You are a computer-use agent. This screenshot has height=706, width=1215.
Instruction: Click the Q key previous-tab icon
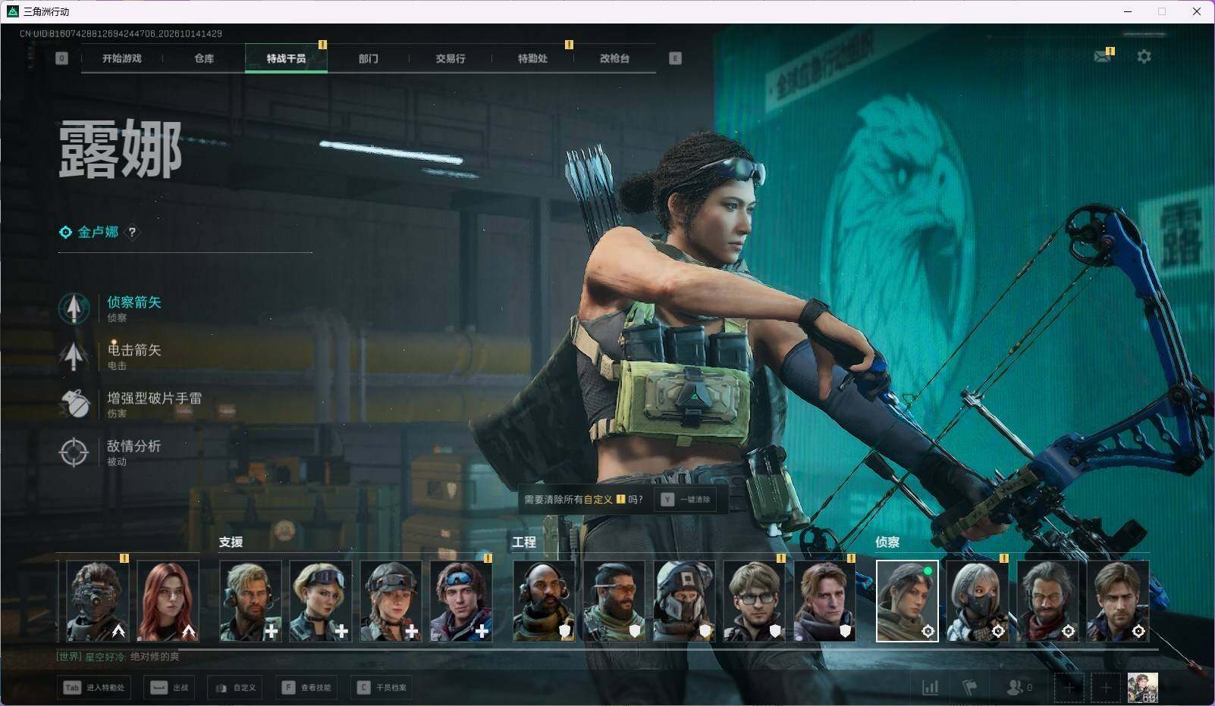point(61,58)
